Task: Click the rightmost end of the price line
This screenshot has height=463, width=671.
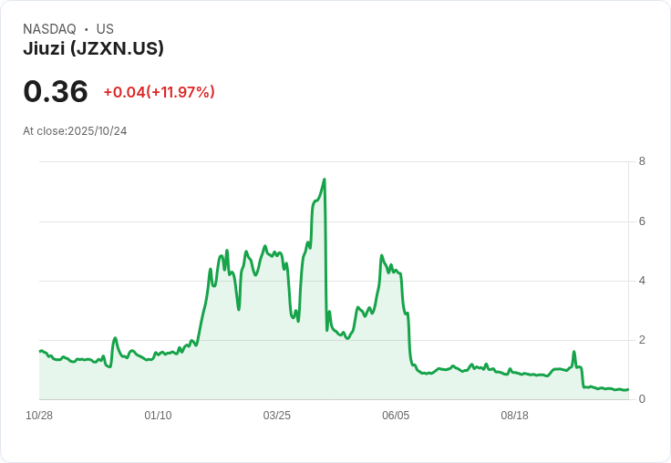Action: pyautogui.click(x=628, y=389)
